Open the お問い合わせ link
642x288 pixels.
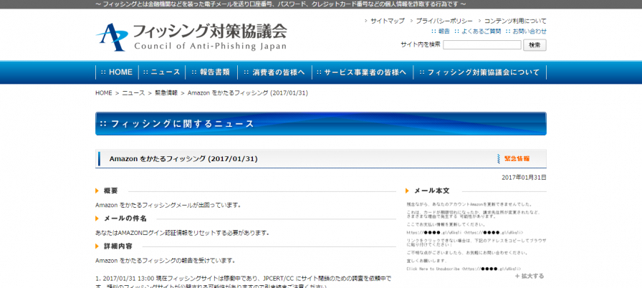530,31
